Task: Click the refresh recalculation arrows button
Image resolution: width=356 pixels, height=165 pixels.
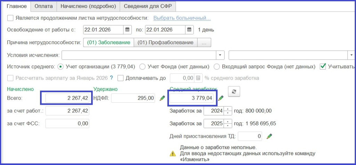Action: (234, 92)
